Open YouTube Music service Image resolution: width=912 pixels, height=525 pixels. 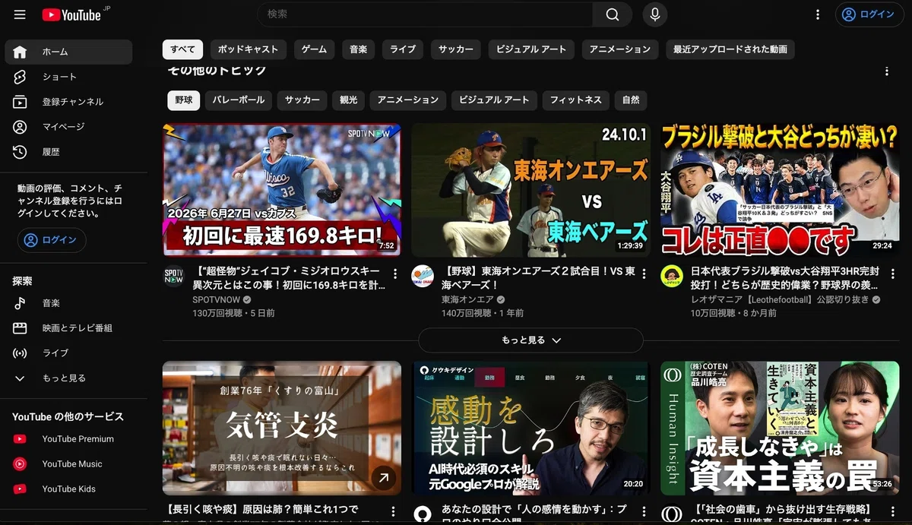(x=68, y=464)
